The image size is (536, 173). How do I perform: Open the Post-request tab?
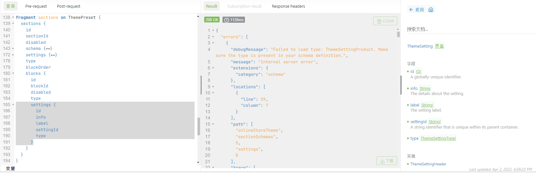click(x=69, y=6)
